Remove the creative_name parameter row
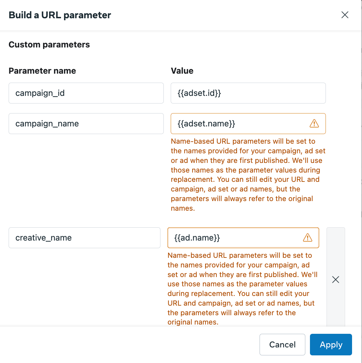The height and width of the screenshot is (363, 362). 335,279
